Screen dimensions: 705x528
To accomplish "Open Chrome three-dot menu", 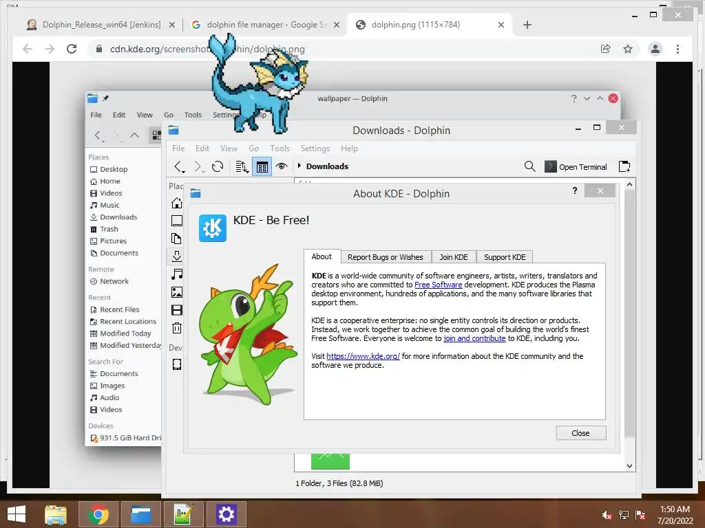I will pos(677,49).
